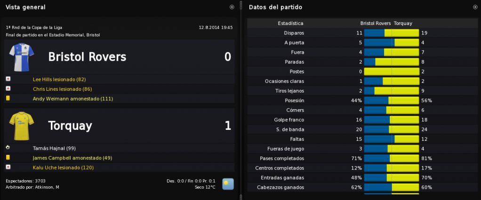Click the Estadística column header
Image resolution: width=481 pixels, height=200 pixels.
290,24
